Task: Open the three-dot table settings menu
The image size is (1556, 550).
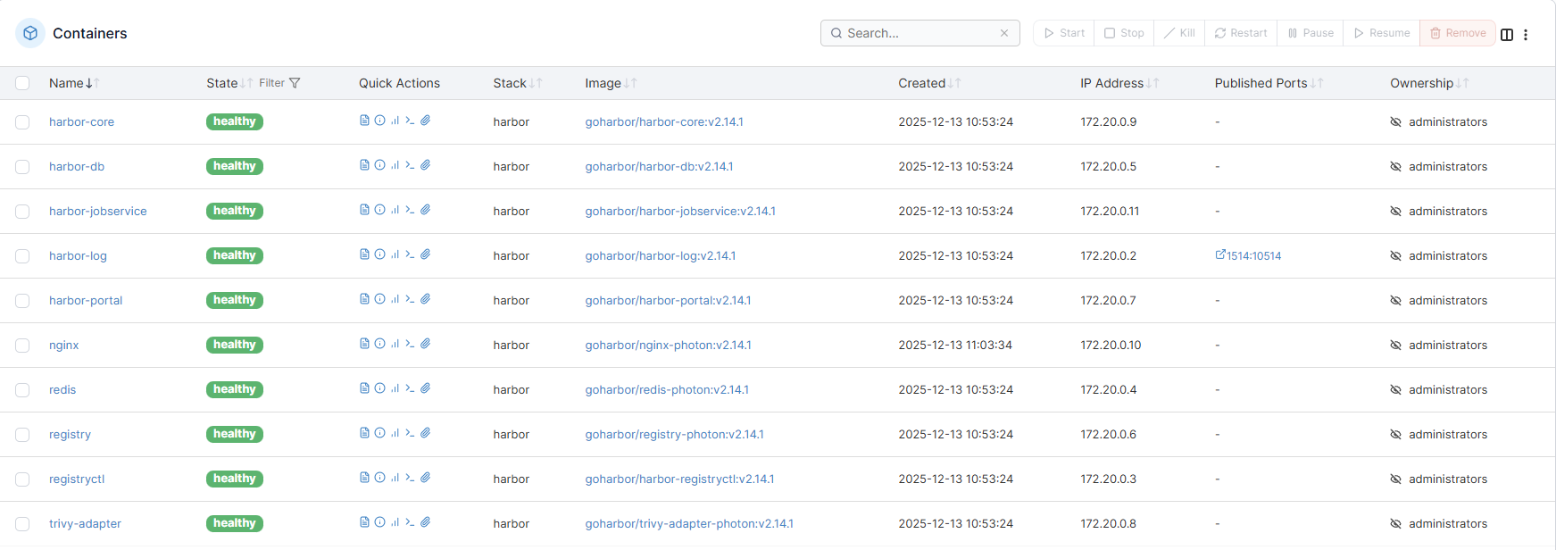Action: 1526,34
